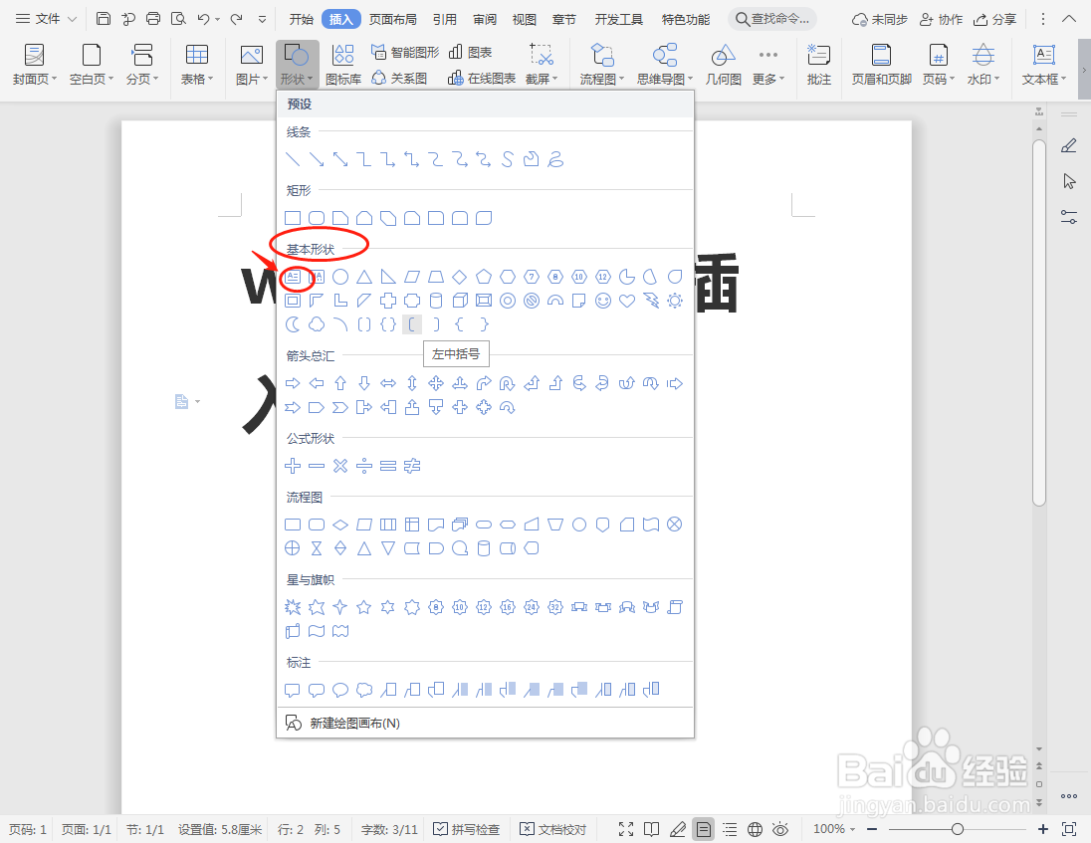The height and width of the screenshot is (843, 1091).
Task: Switch to the 开始 tab
Action: (x=302, y=19)
